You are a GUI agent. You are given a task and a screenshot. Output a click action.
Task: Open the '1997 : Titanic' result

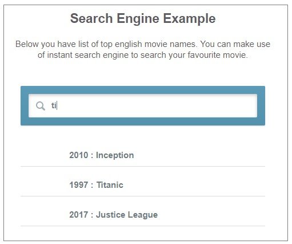coord(143,185)
